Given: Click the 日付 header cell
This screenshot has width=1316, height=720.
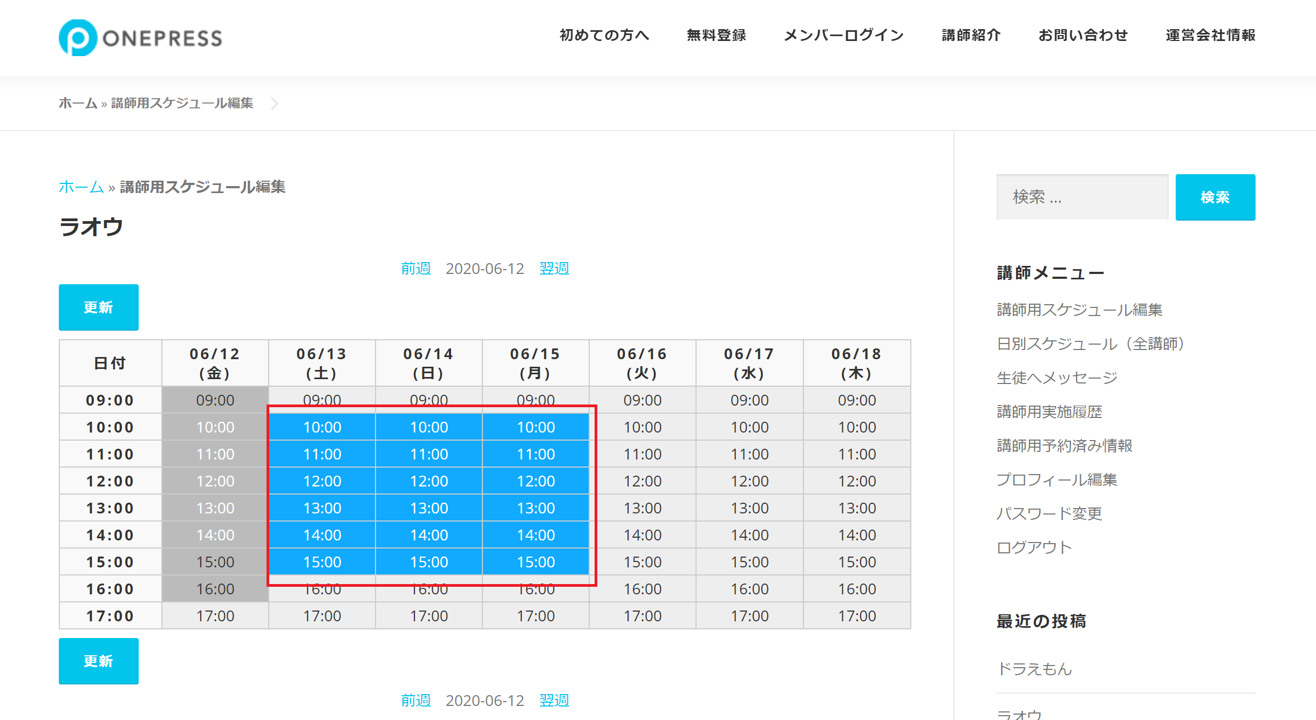Looking at the screenshot, I should 110,363.
